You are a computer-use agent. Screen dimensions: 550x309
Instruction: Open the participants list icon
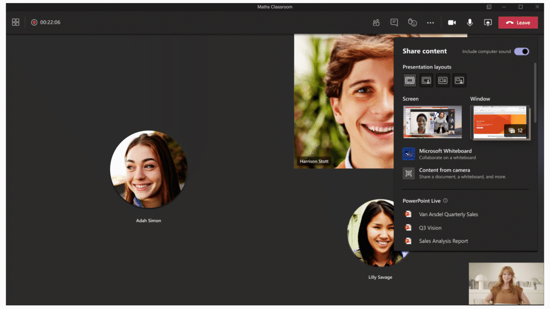(376, 23)
